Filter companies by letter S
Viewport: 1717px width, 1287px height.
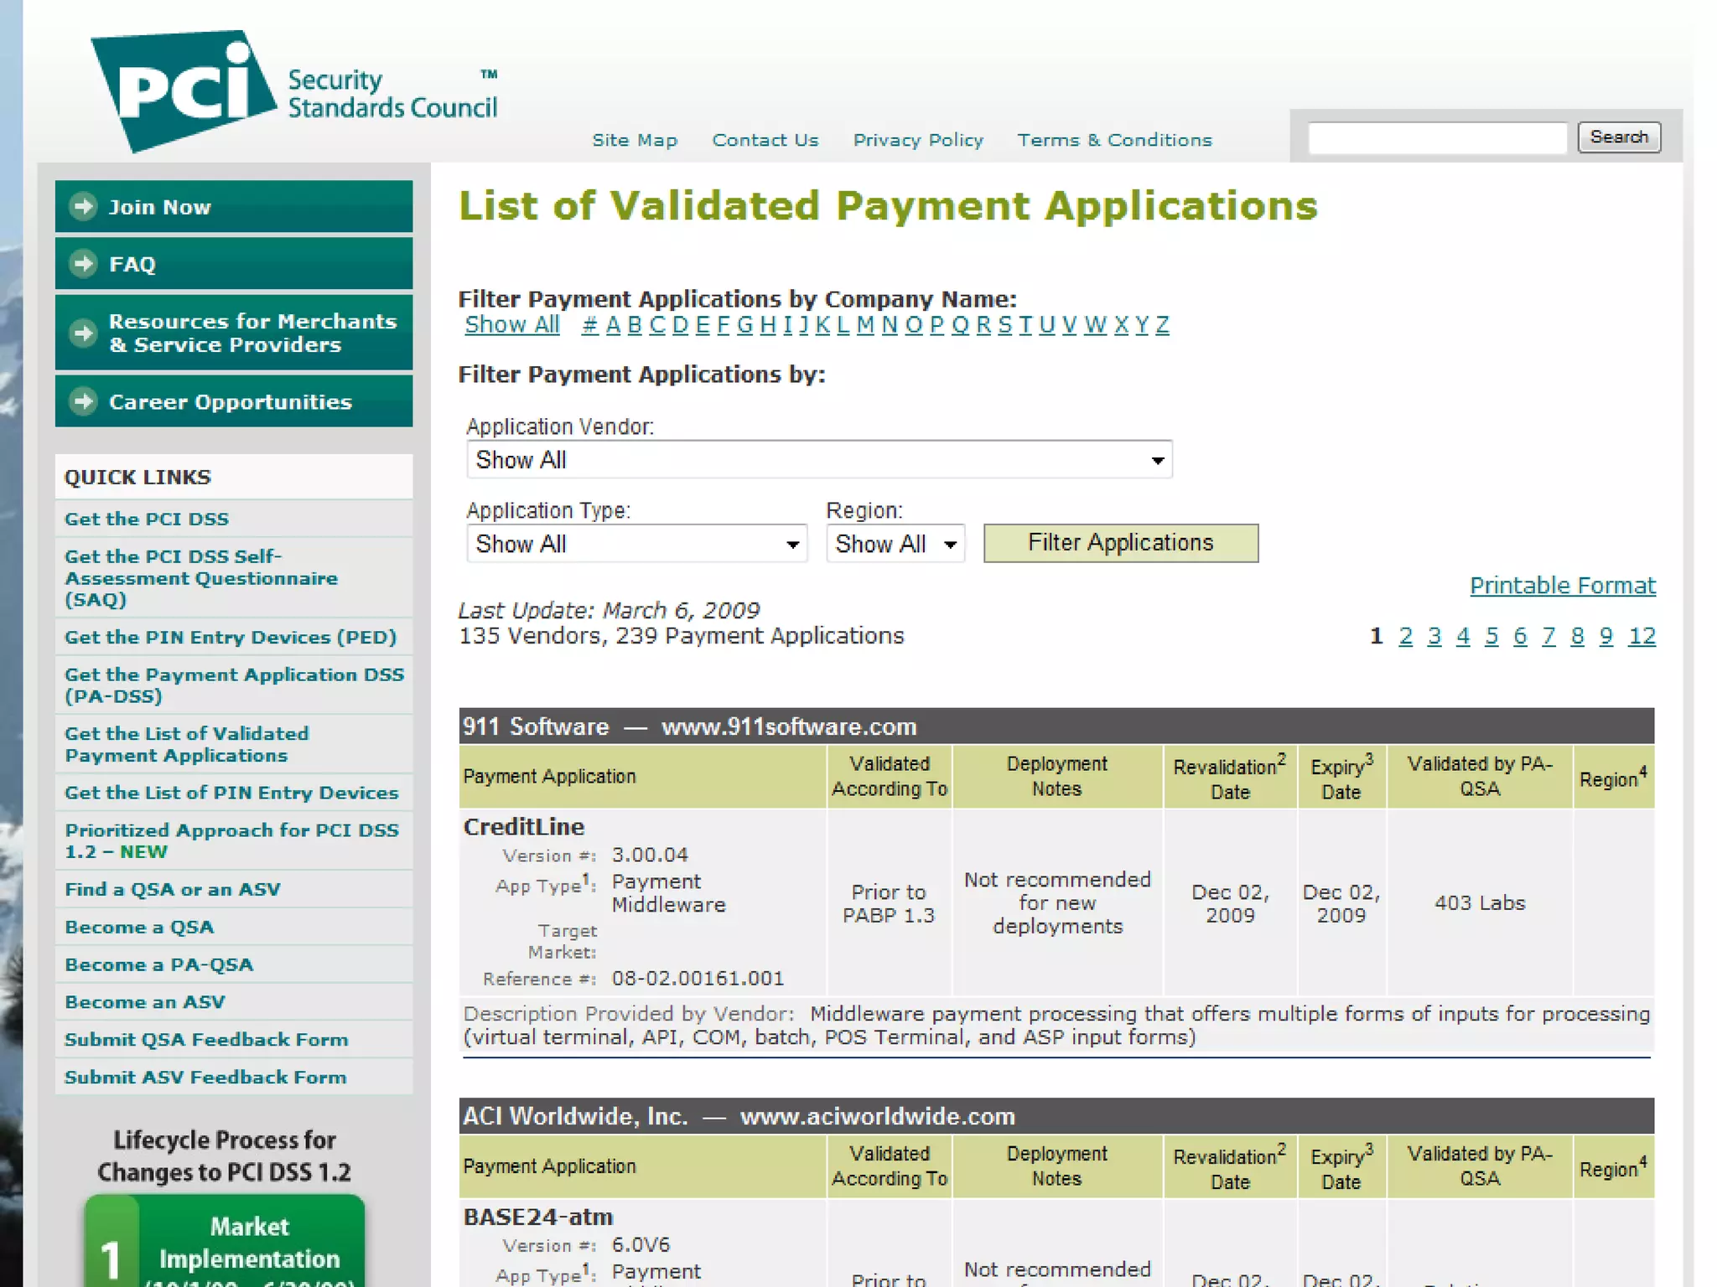(1005, 325)
